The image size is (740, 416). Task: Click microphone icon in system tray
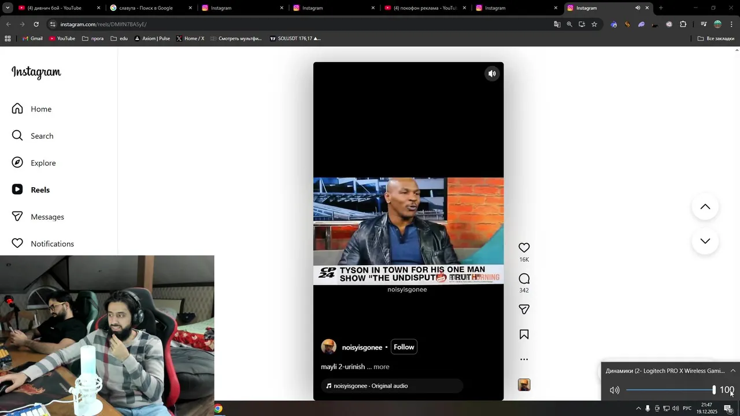coord(647,408)
